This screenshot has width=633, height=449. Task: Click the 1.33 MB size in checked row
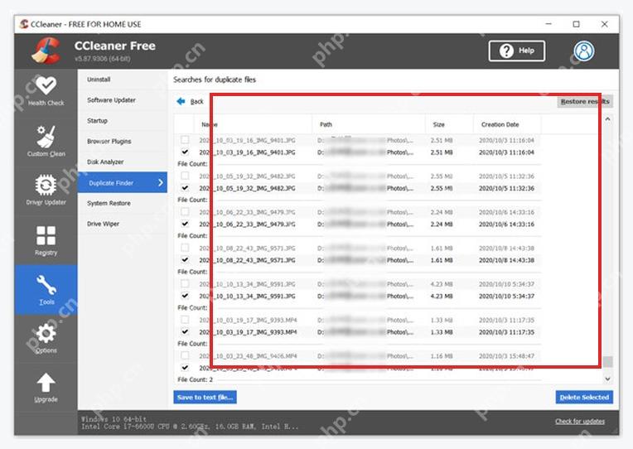click(442, 332)
